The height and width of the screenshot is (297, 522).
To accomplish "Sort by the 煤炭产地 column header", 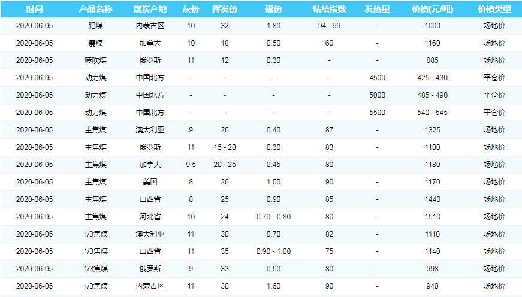I will (x=150, y=10).
